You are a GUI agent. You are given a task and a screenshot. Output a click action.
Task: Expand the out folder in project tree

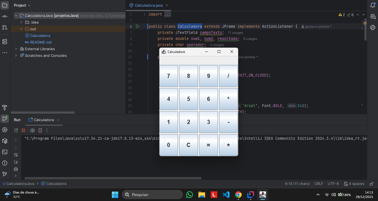pyautogui.click(x=21, y=29)
